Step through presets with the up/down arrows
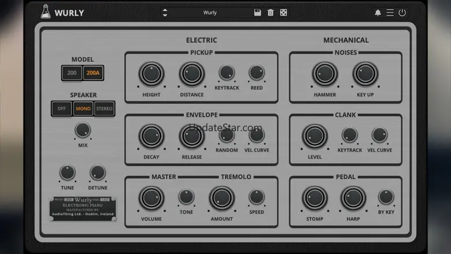Viewport: 451px width, 254px height. (x=165, y=12)
